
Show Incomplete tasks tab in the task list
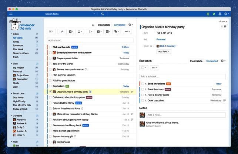pos(104,25)
